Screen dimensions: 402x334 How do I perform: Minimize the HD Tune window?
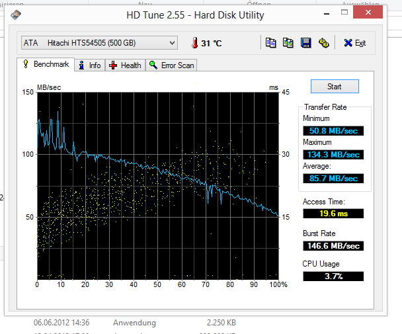(x=327, y=13)
